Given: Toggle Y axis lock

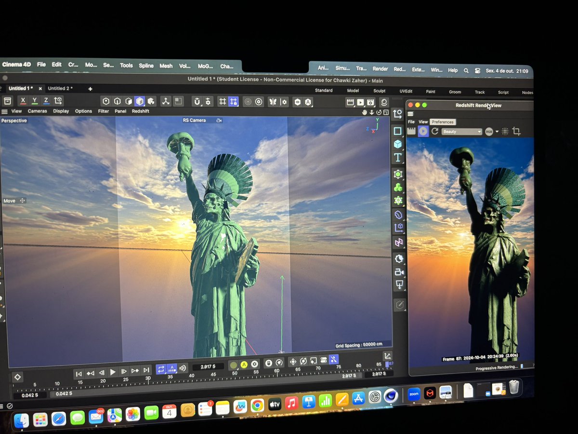Looking at the screenshot, I should pos(35,101).
